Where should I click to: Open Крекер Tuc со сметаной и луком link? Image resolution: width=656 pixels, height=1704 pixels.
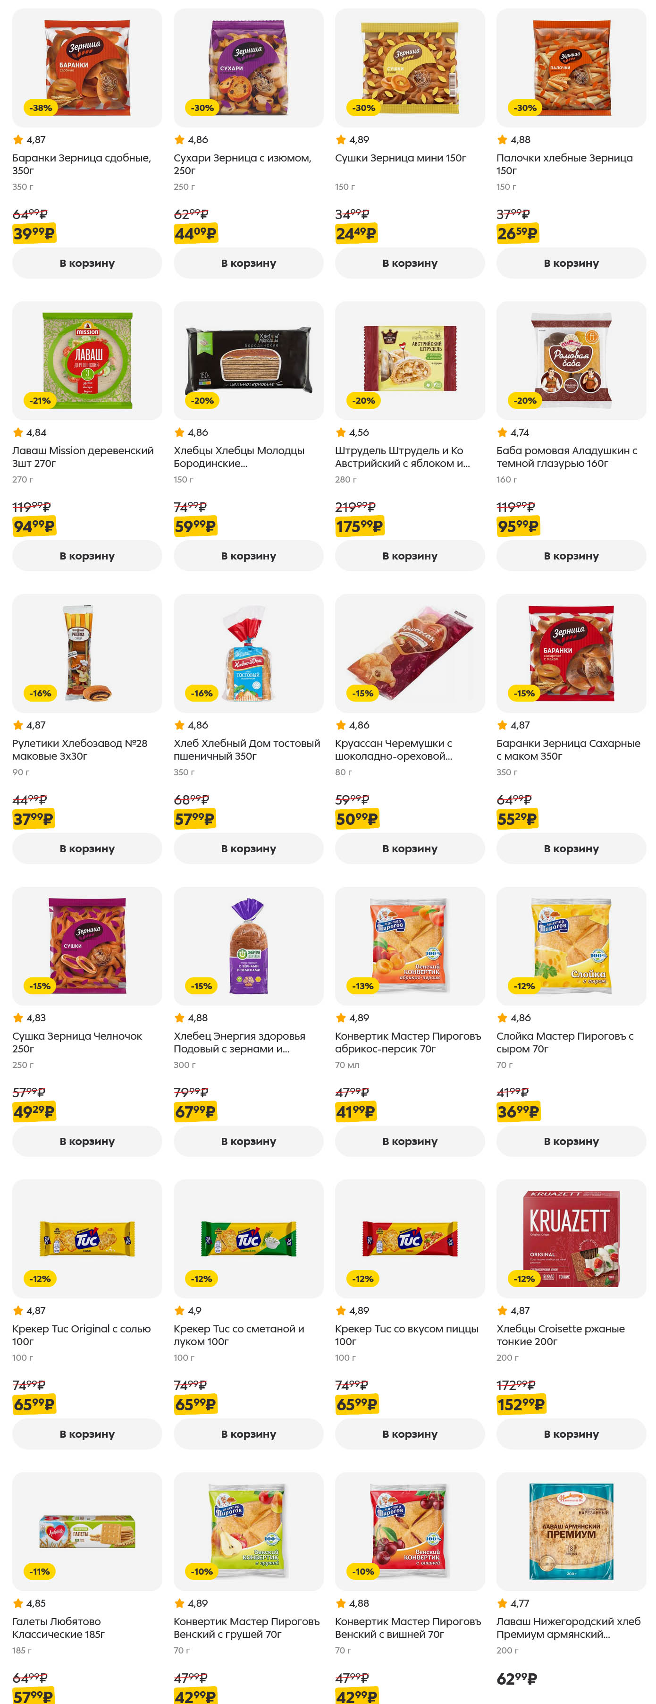(x=239, y=1335)
